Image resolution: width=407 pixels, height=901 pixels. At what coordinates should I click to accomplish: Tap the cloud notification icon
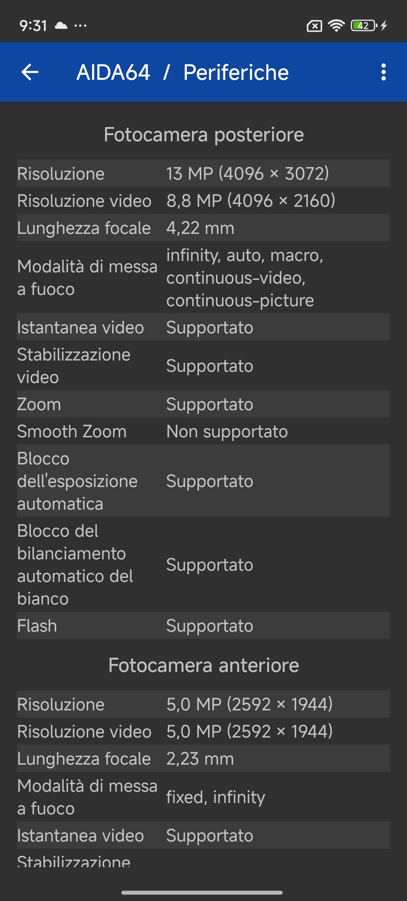pos(61,26)
